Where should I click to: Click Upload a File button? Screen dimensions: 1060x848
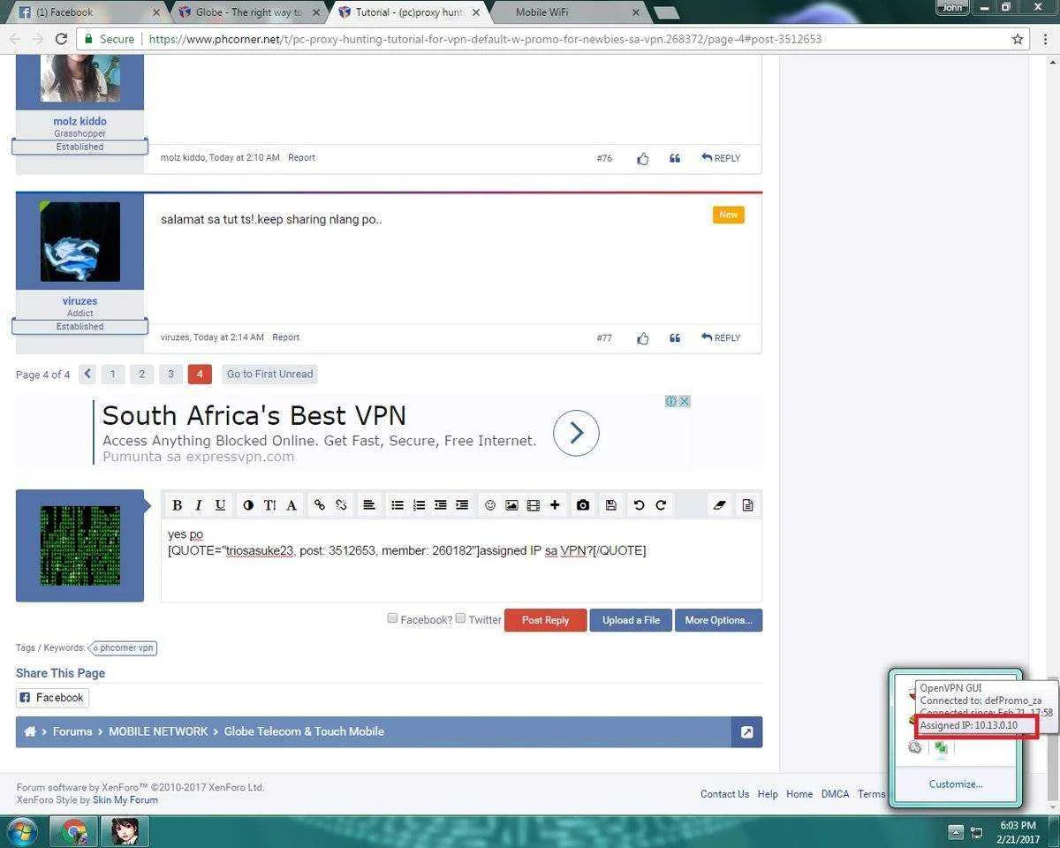click(x=631, y=620)
